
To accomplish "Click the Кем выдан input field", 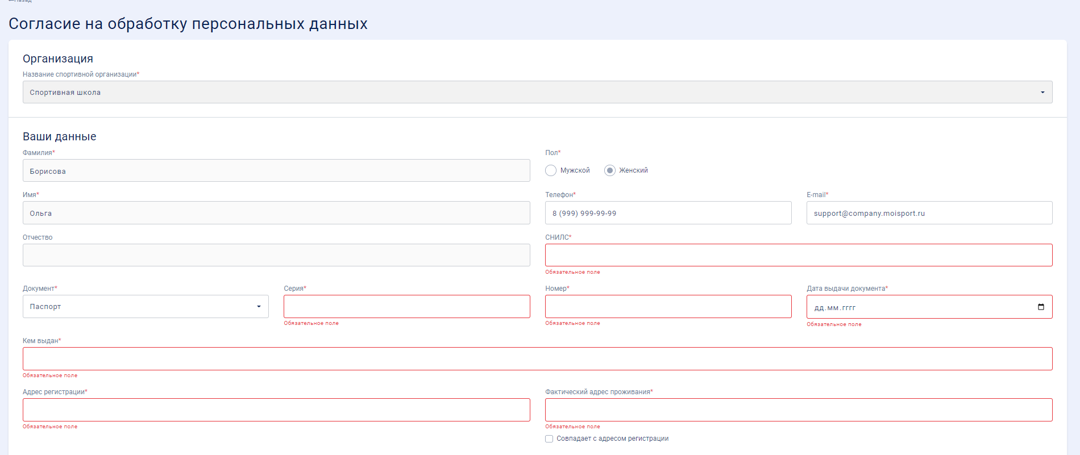I will [x=537, y=358].
